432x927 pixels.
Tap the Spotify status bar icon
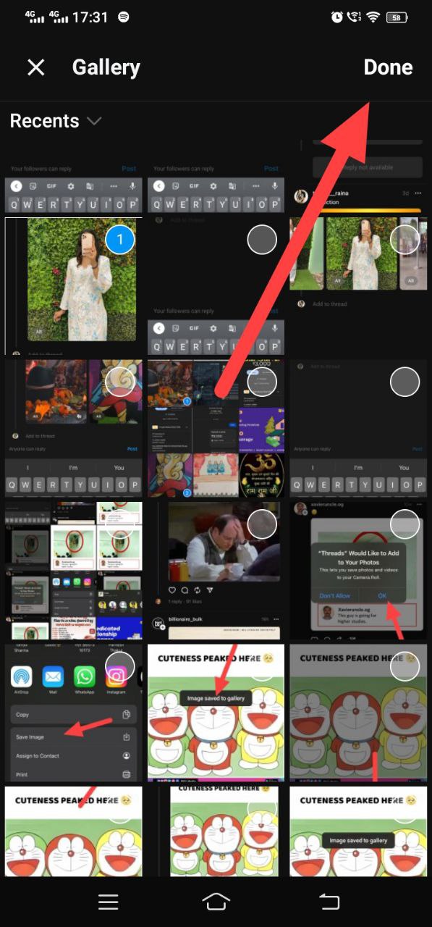pos(124,17)
